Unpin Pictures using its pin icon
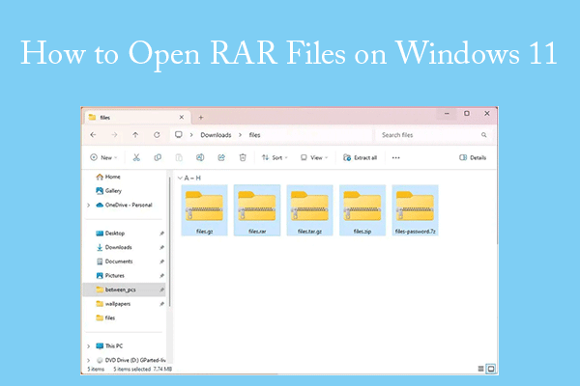 161,276
